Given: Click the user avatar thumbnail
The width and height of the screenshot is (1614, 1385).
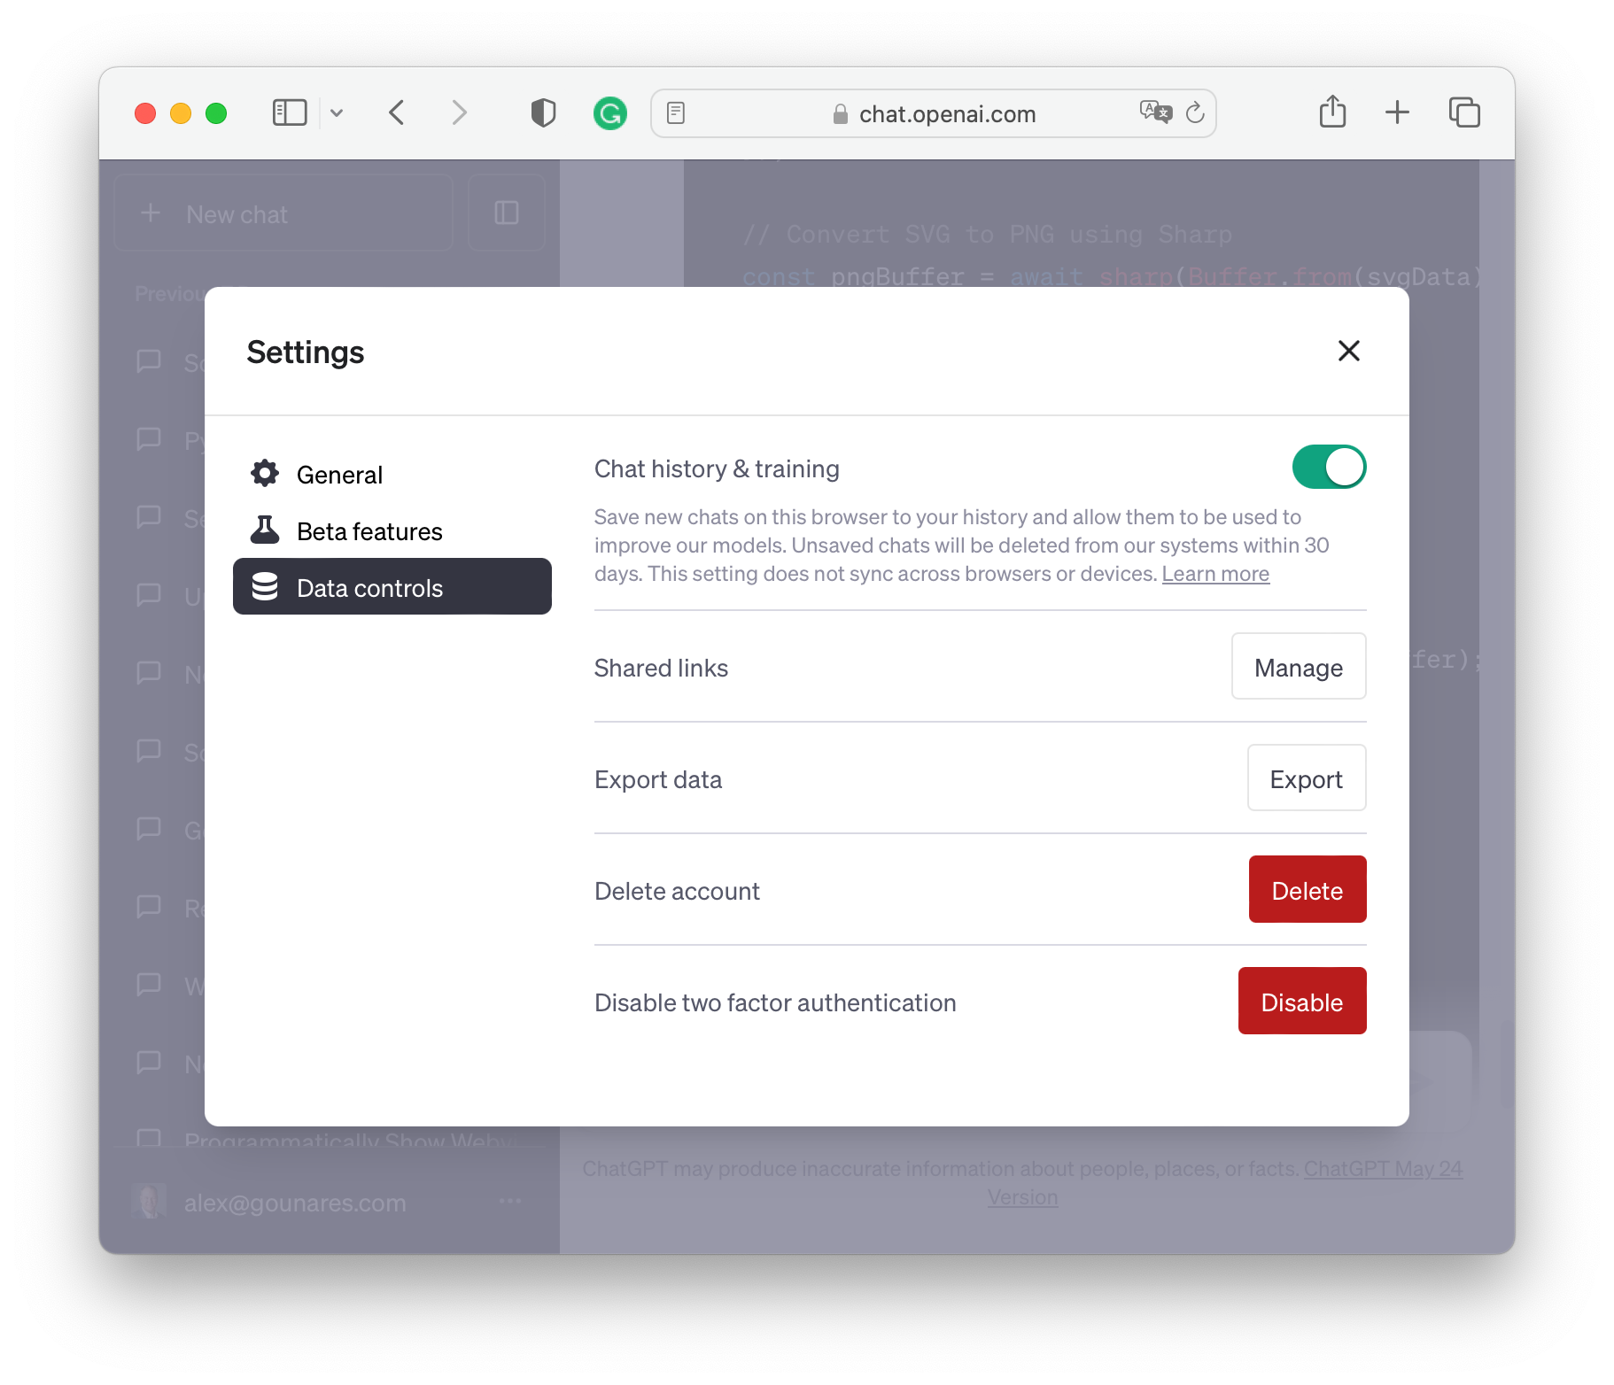Looking at the screenshot, I should point(149,1202).
